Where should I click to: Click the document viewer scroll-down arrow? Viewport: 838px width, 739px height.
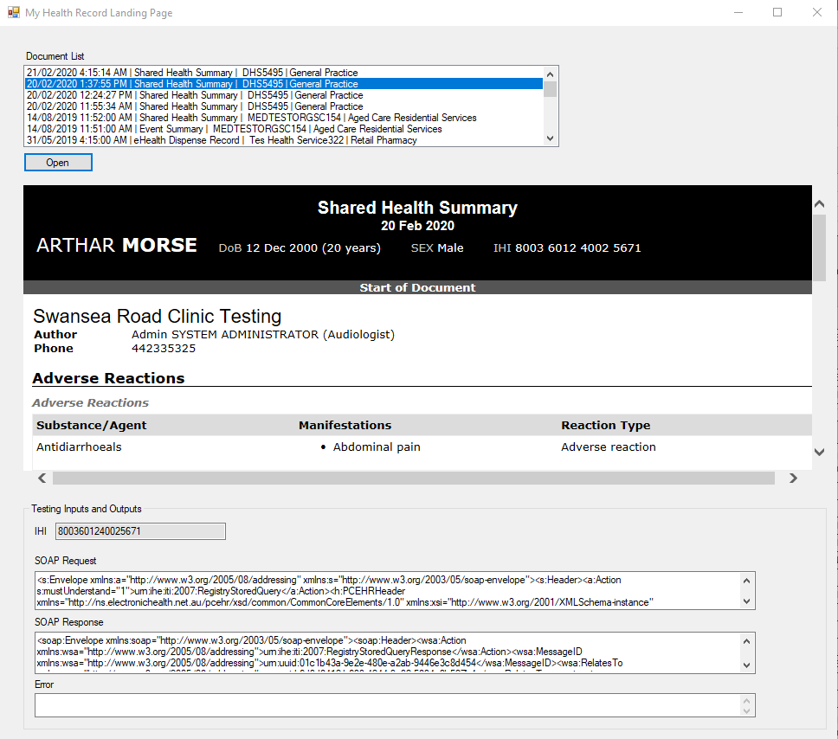(819, 452)
